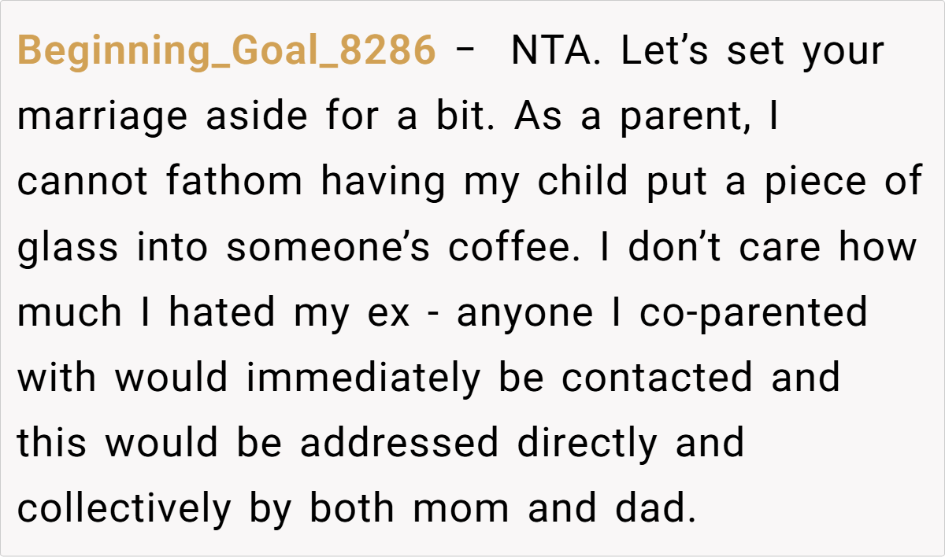Click the word "co-parented" in the comment
This screenshot has width=945, height=557.
753,313
